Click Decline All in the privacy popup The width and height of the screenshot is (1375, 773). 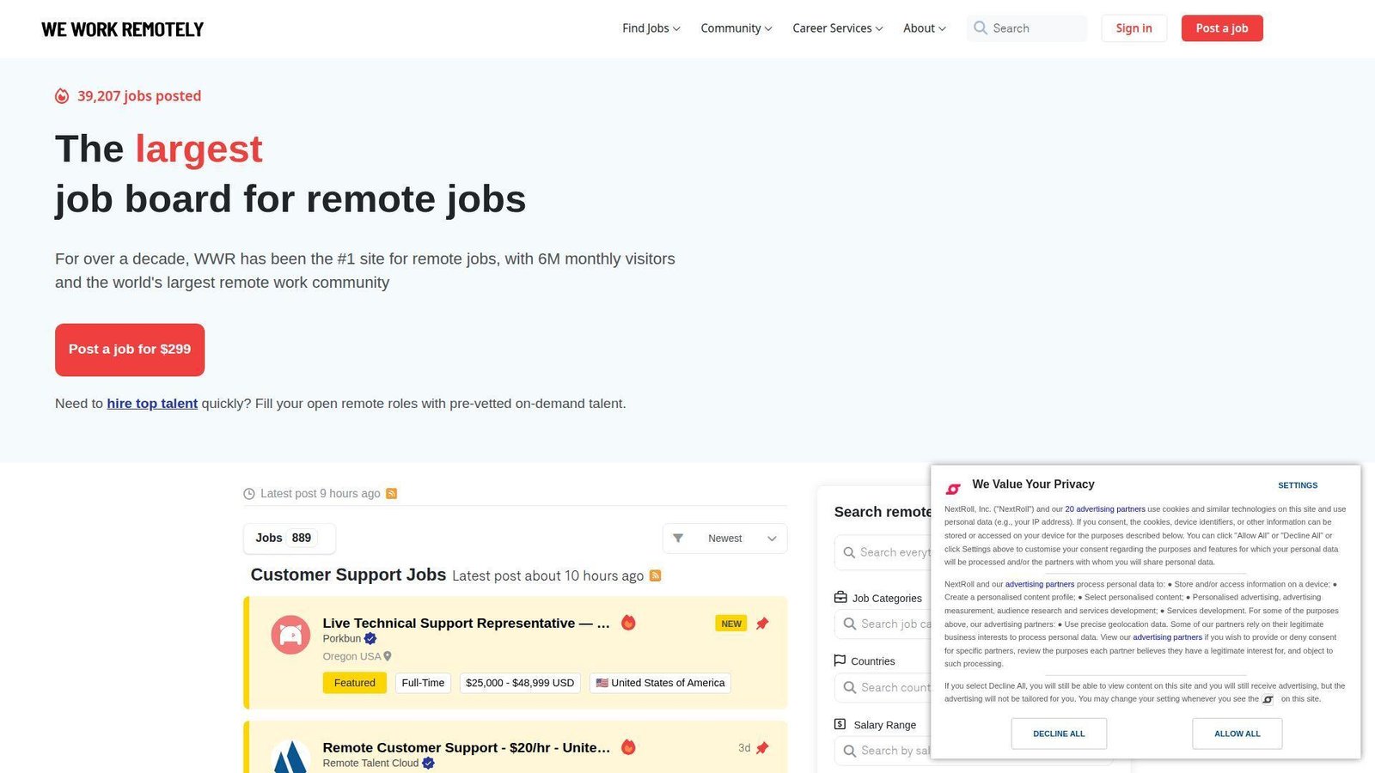[1059, 733]
